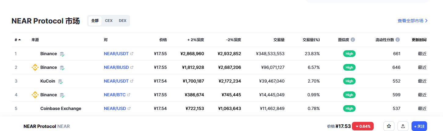Click the +关注 follow button
Screen dimensions: 443x131
(419, 126)
